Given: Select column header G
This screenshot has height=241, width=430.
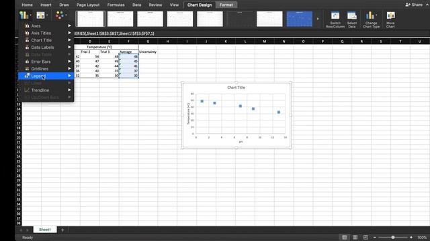Looking at the screenshot, I should [148, 42].
